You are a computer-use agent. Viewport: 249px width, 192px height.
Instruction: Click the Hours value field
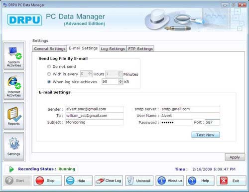84,74
